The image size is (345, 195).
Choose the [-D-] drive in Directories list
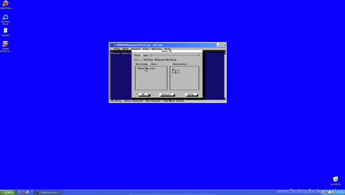pyautogui.click(x=176, y=73)
